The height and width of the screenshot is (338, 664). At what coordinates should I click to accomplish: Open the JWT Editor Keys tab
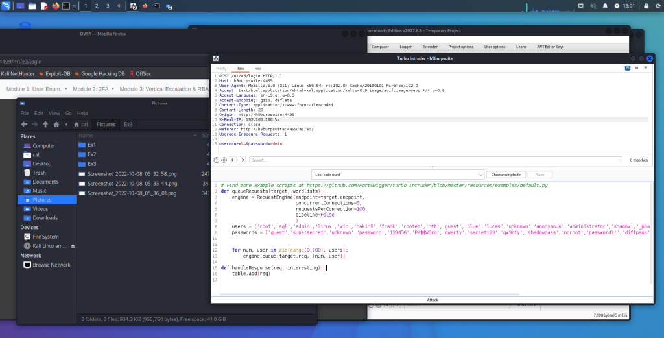pos(550,47)
